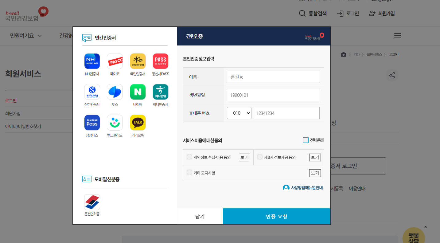The height and width of the screenshot is (243, 440).
Task: Pick the 하나인증서 icon
Action: [x=161, y=92]
